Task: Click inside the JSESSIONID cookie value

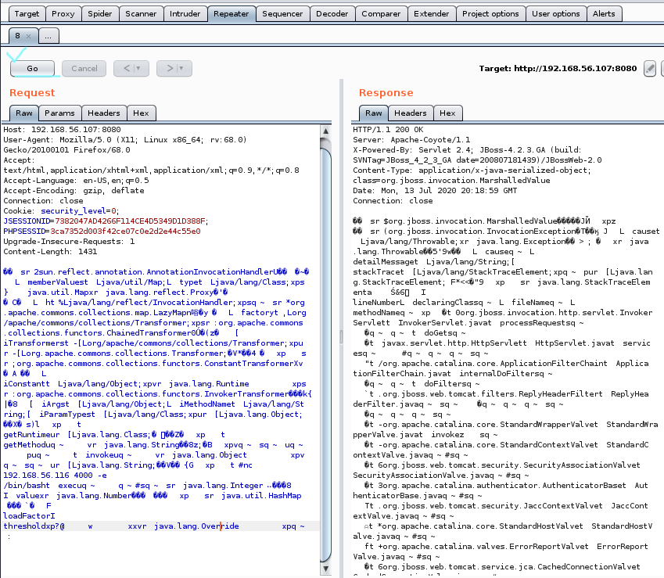Action: (x=130, y=221)
